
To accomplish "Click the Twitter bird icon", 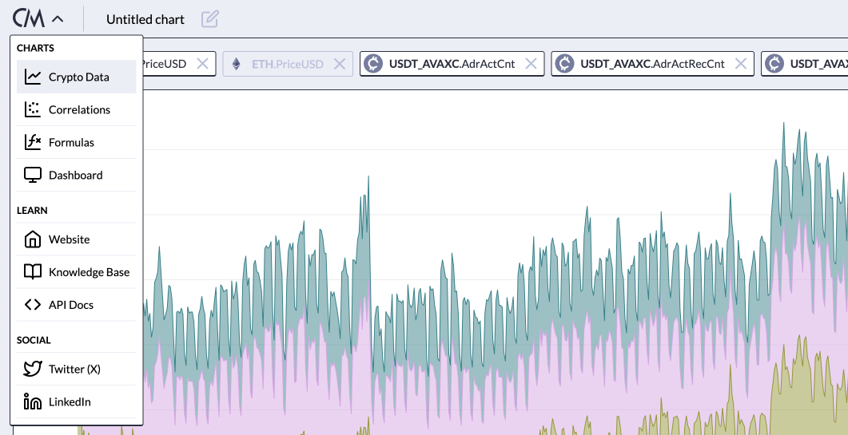I will pos(33,369).
